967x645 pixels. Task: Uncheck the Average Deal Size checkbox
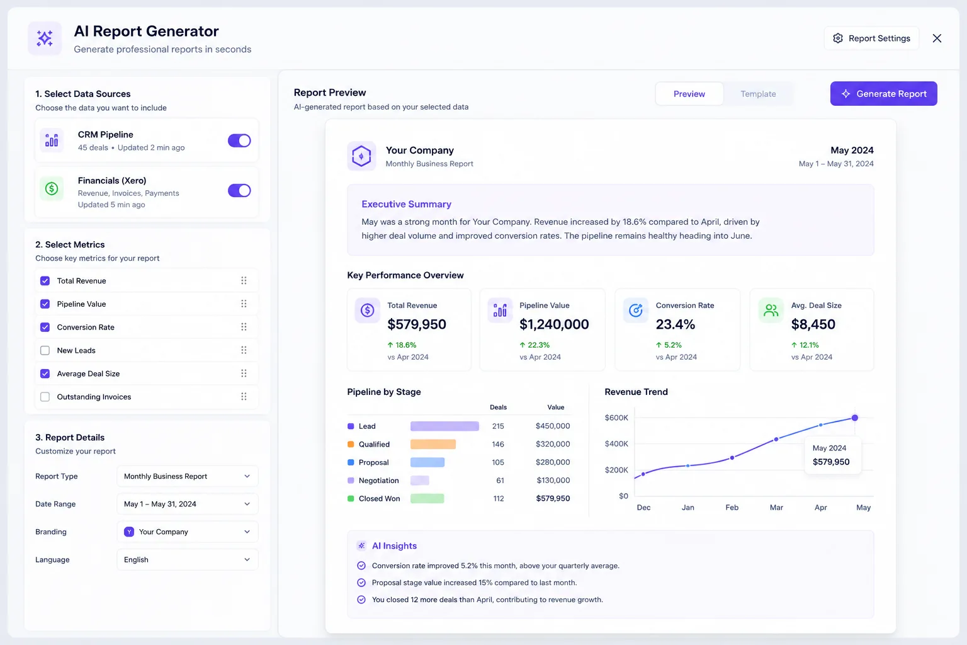point(45,374)
